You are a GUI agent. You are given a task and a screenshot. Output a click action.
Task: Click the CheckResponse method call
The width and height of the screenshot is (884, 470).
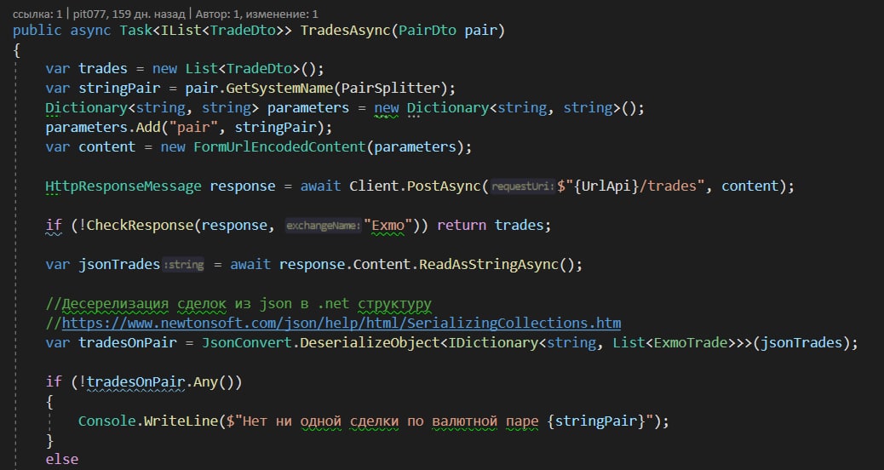tap(140, 226)
